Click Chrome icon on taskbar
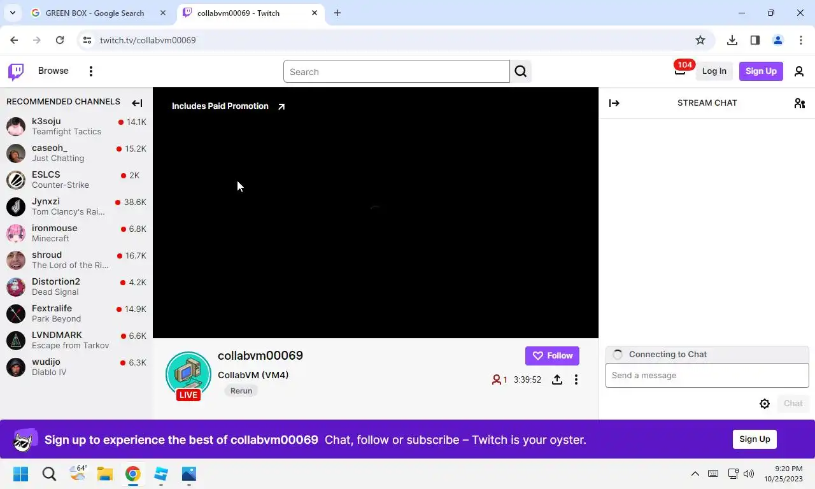The height and width of the screenshot is (489, 815). (132, 474)
